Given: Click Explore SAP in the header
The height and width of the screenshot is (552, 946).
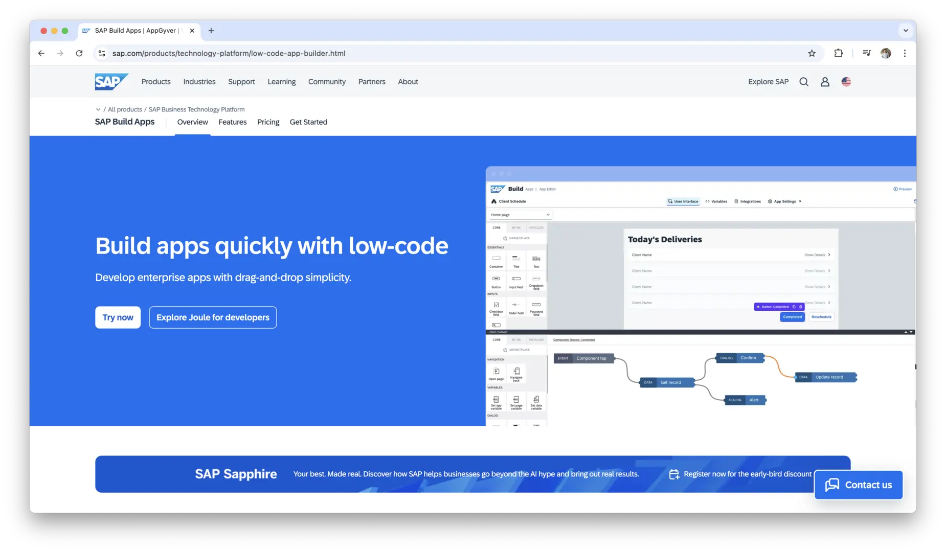Looking at the screenshot, I should click(768, 82).
